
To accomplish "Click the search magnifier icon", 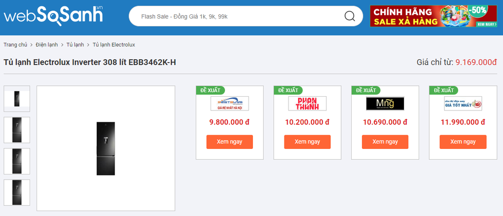I will coord(350,16).
